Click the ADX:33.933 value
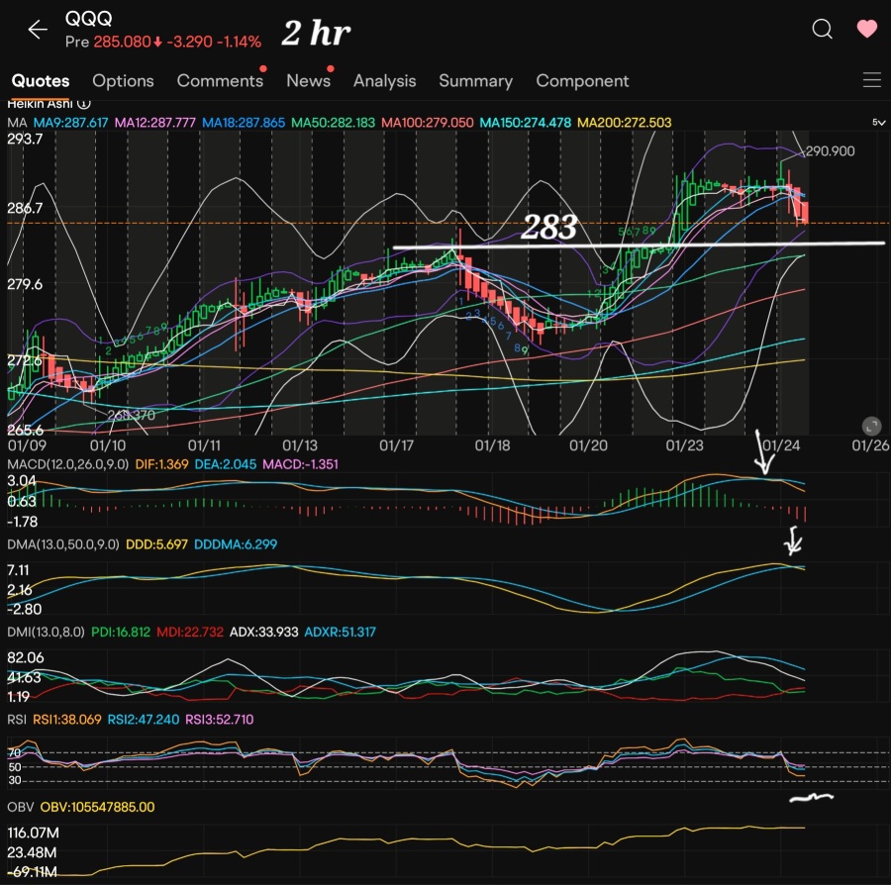Viewport: 891px width, 885px height. (x=263, y=632)
